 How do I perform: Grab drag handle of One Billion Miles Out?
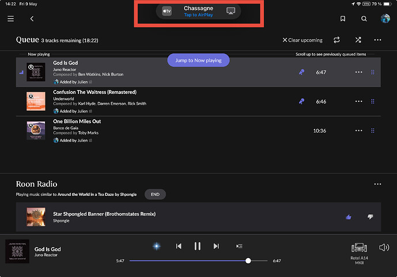[373, 131]
